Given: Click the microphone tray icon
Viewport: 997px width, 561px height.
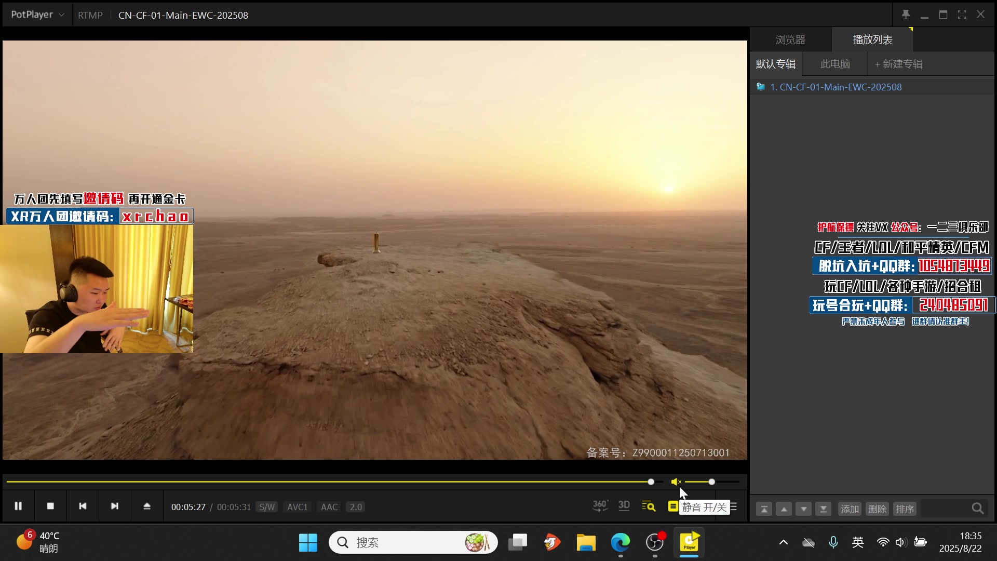Looking at the screenshot, I should pos(833,543).
